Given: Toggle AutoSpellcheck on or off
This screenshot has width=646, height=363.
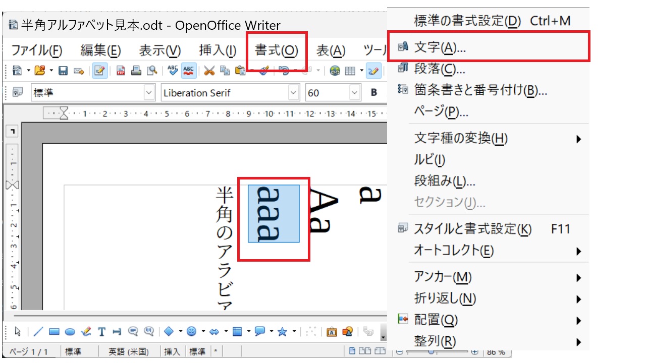Looking at the screenshot, I should (188, 71).
